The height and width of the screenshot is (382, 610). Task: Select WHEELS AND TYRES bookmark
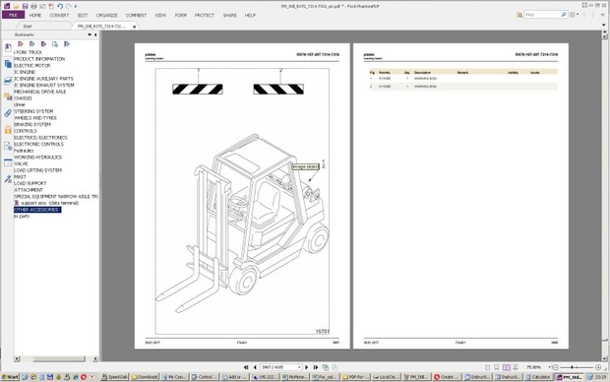(35, 117)
